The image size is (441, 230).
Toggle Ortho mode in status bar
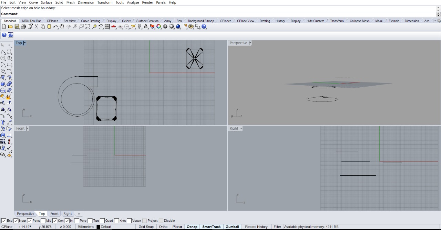click(x=163, y=227)
